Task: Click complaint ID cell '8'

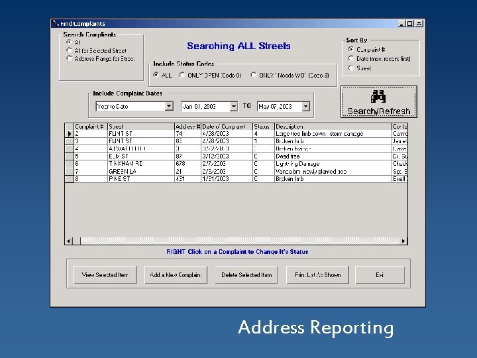Action: [91, 179]
